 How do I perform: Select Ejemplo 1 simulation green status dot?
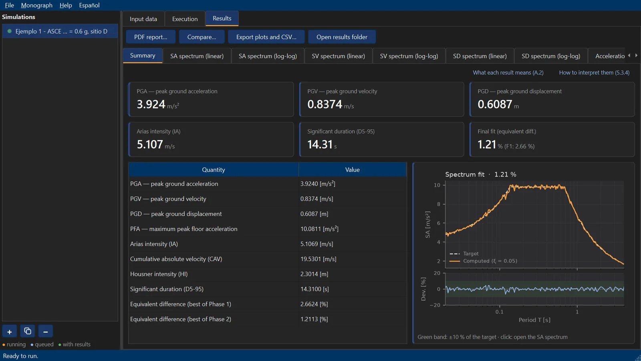(10, 31)
